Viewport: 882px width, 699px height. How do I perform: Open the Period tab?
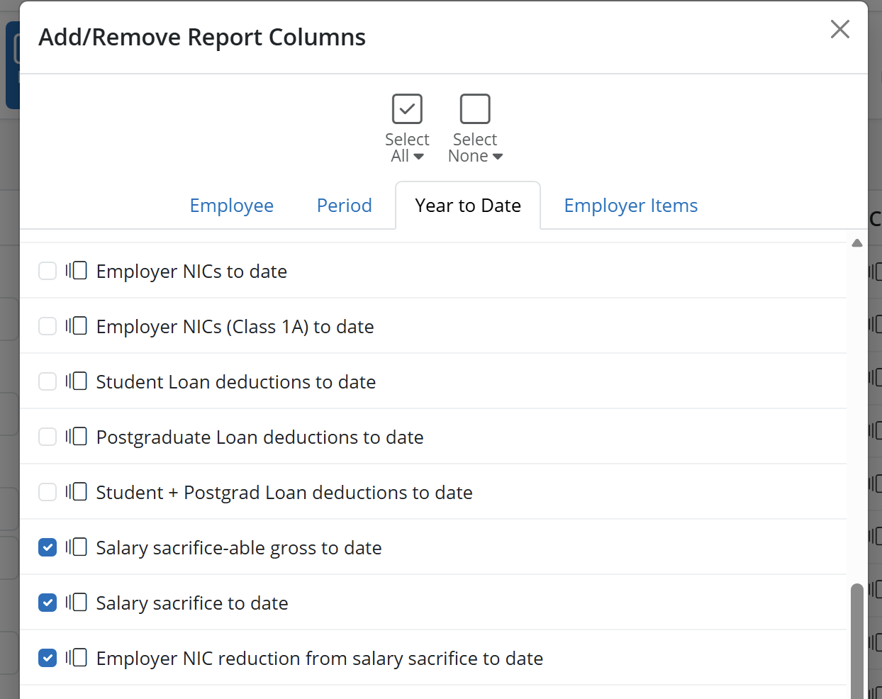point(345,206)
